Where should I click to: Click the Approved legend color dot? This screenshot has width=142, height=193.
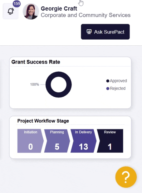[108, 81]
